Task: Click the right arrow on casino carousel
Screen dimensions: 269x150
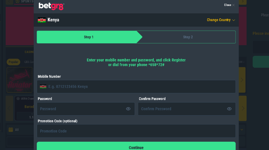Action: [242, 80]
